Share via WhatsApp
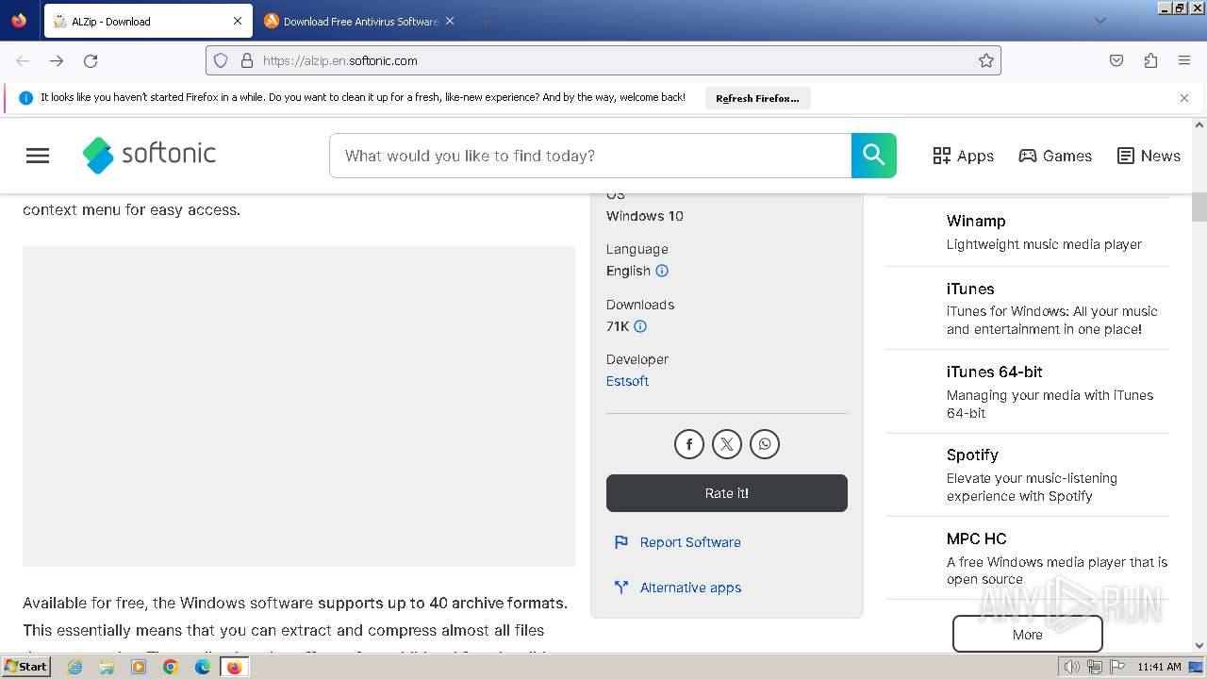Image resolution: width=1207 pixels, height=679 pixels. pyautogui.click(x=765, y=444)
